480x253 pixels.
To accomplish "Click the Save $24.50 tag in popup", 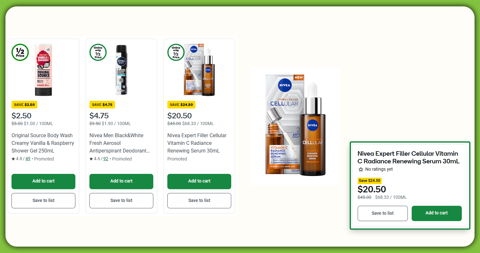I will [x=370, y=181].
